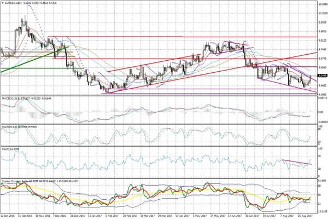Click the 26 Aug 2017 date label
Viewport: 328px width, 219px height.
tap(304, 216)
